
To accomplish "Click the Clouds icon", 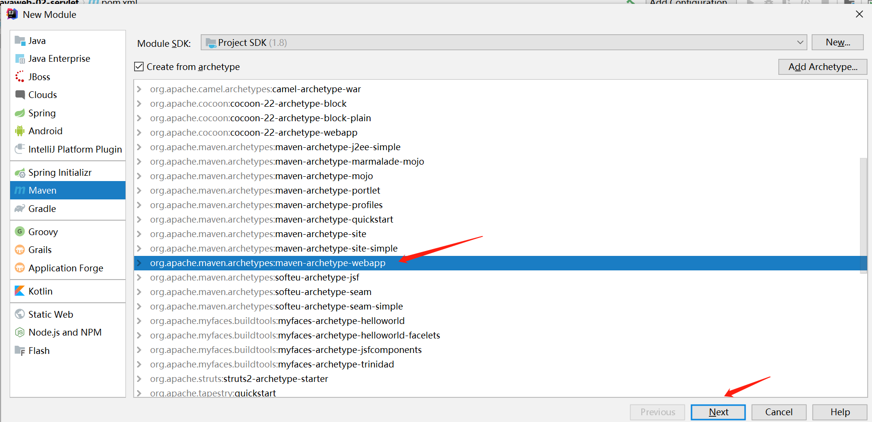I will coord(20,95).
